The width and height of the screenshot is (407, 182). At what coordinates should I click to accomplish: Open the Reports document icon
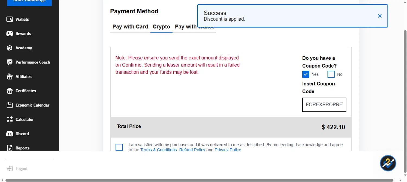(10, 148)
